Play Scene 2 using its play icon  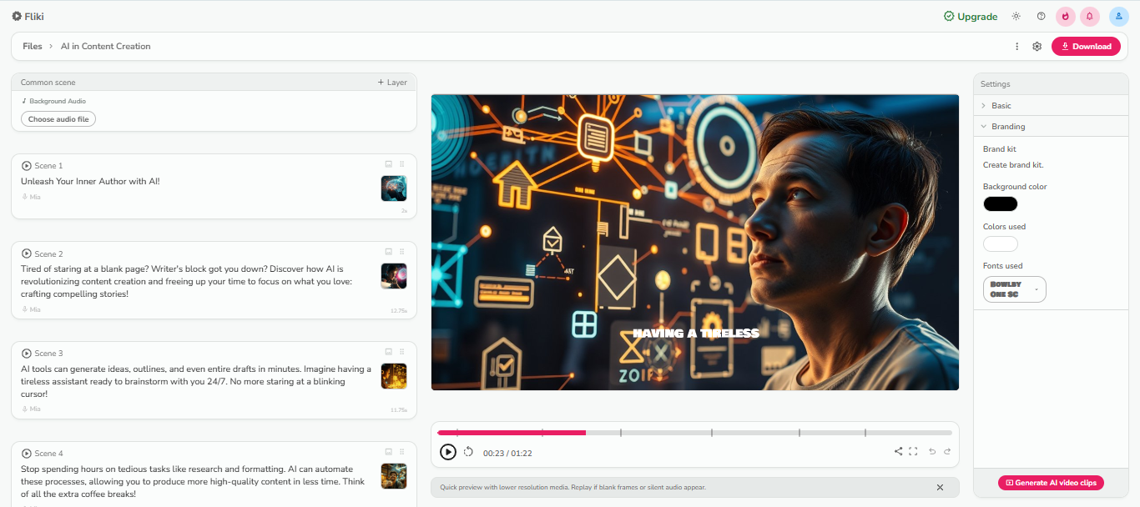[x=27, y=254]
